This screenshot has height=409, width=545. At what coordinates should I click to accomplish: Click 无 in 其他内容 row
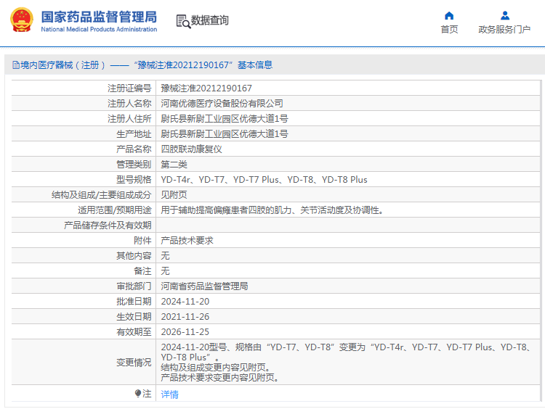tap(165, 256)
